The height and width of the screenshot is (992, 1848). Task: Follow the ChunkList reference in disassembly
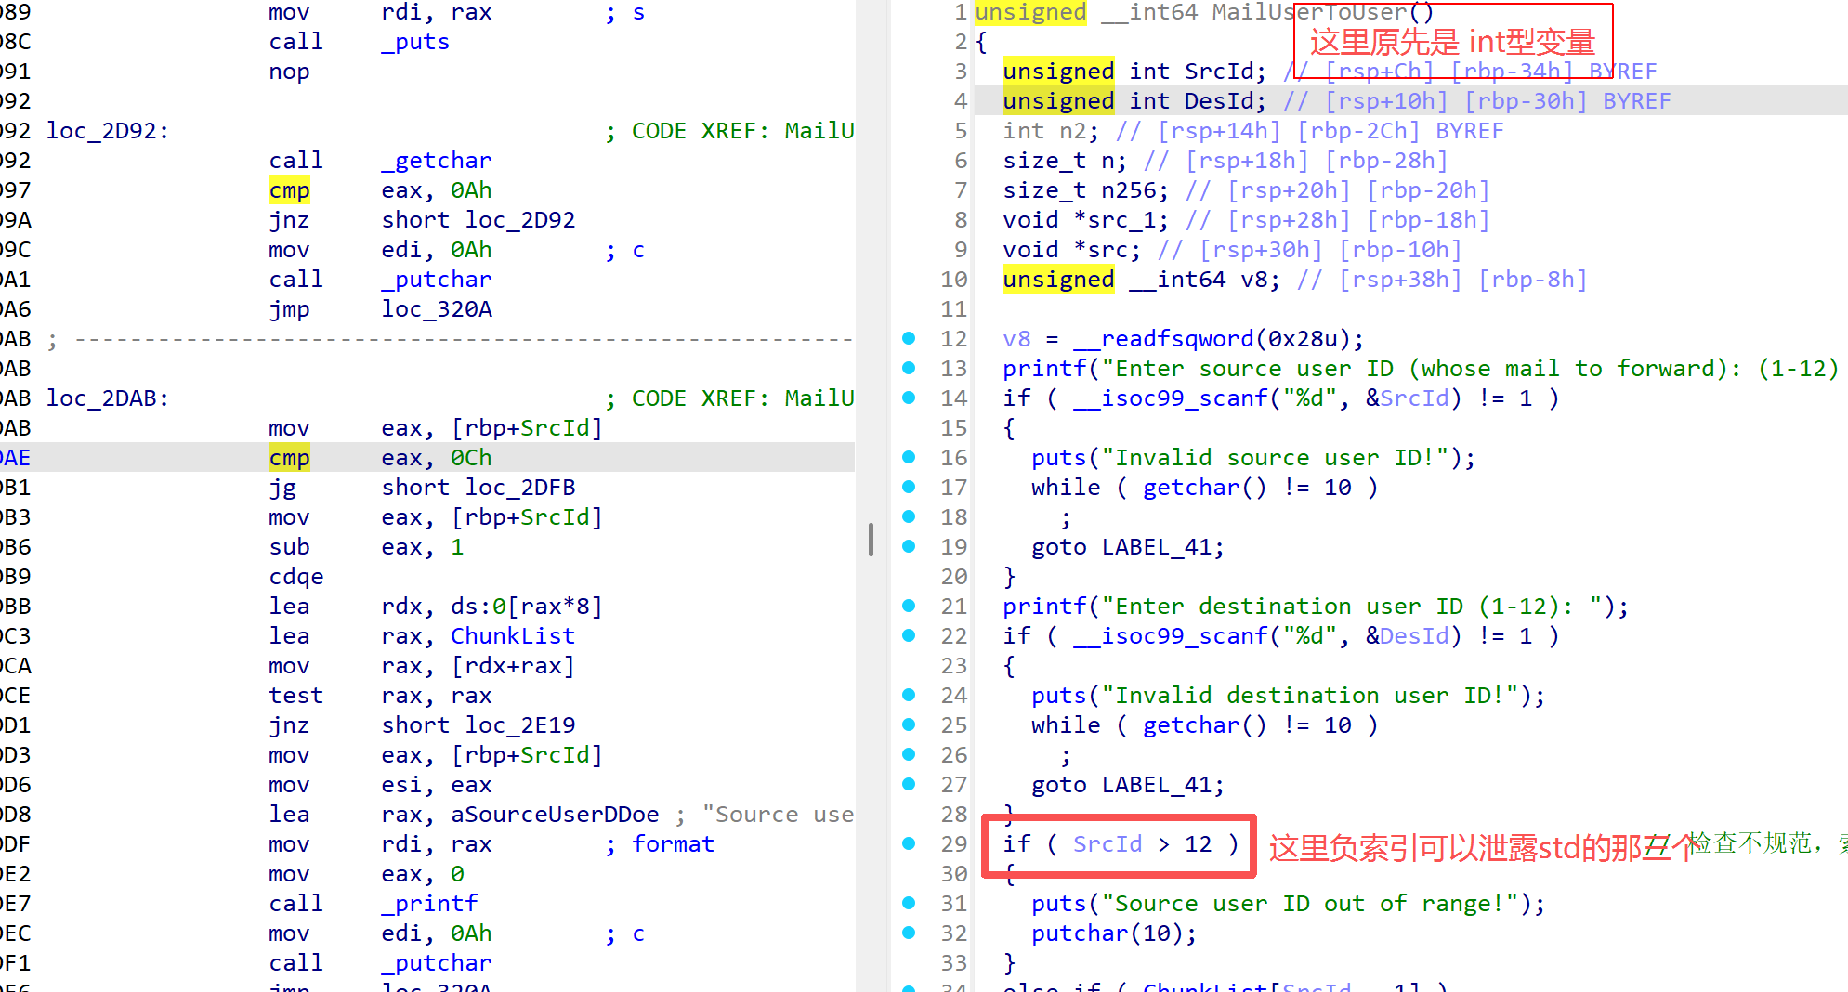(x=512, y=636)
